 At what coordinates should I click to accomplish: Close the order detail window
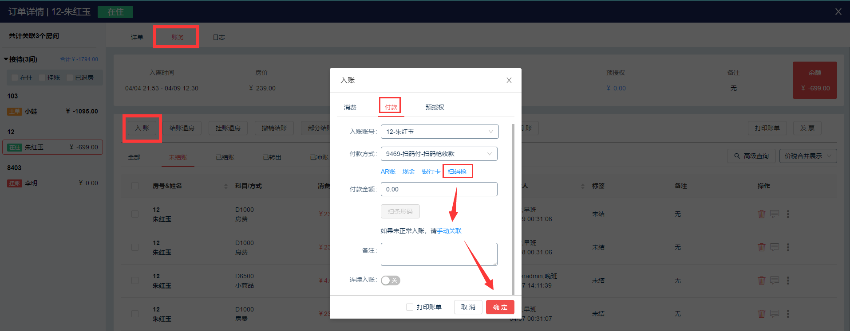coord(838,12)
